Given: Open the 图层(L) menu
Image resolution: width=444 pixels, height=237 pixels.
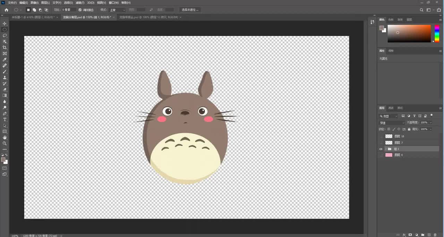Looking at the screenshot, I should [45, 3].
